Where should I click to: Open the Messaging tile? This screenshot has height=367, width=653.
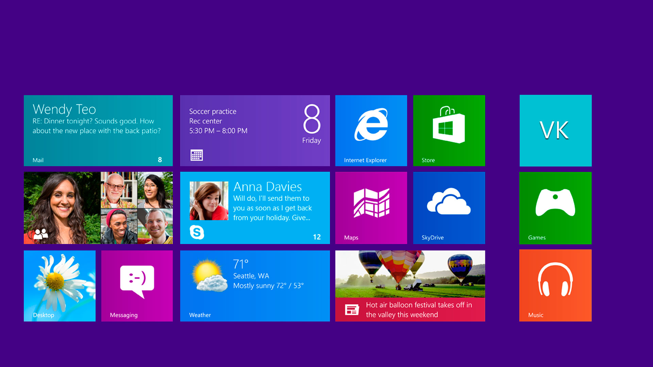click(x=137, y=286)
